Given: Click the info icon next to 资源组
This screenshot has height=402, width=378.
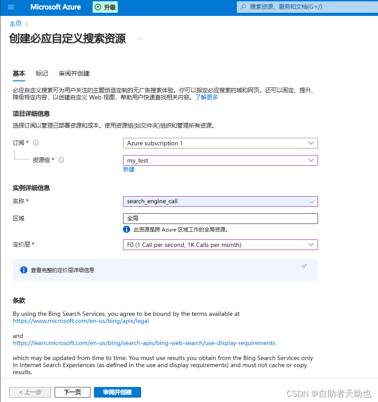Looking at the screenshot, I should 61,160.
